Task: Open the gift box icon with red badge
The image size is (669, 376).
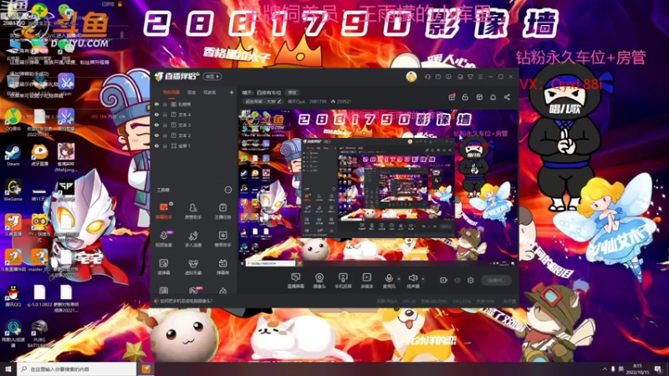Action: point(452,97)
